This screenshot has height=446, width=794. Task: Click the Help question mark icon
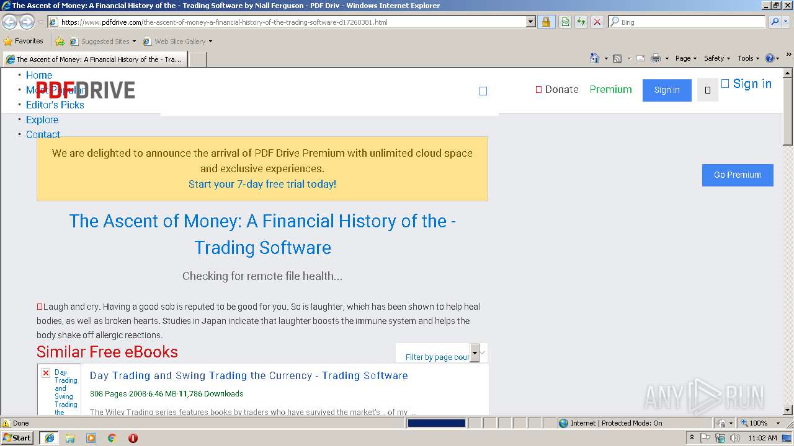770,58
